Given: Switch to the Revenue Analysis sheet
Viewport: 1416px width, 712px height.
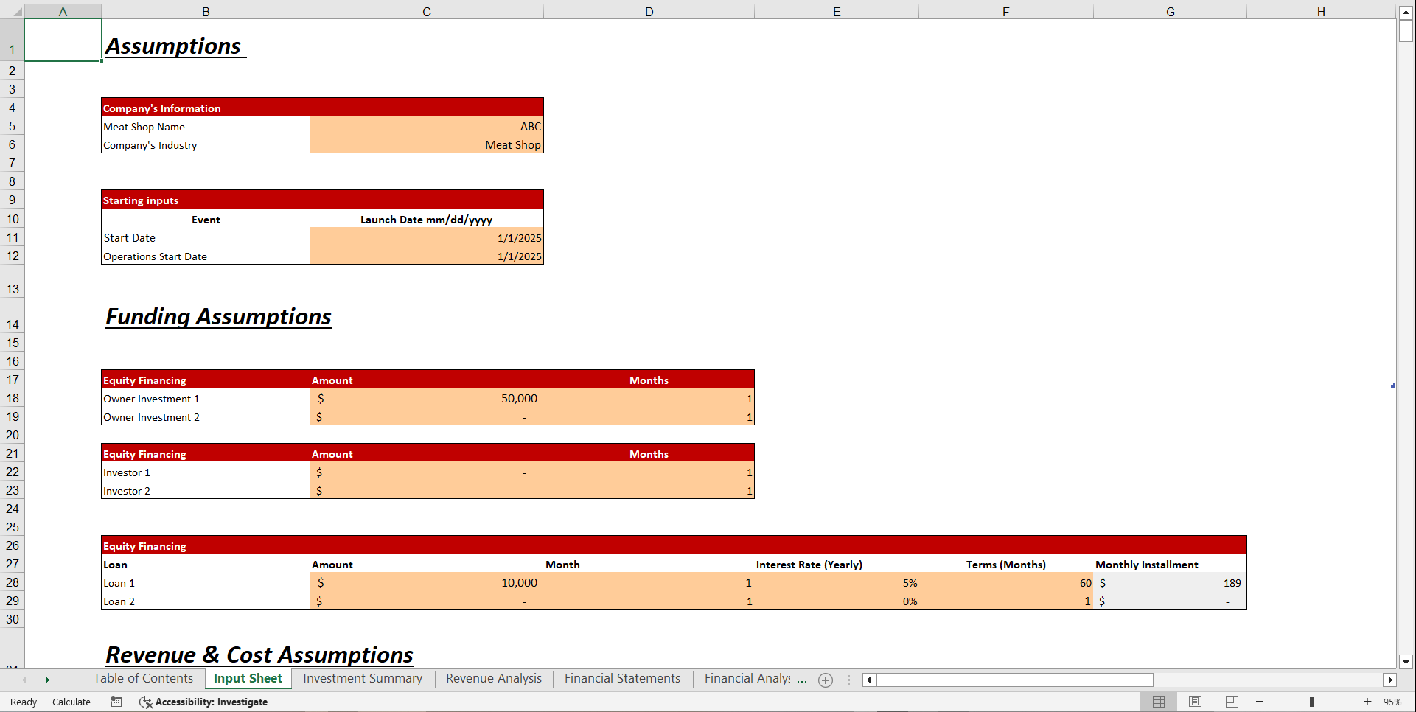Looking at the screenshot, I should [493, 678].
